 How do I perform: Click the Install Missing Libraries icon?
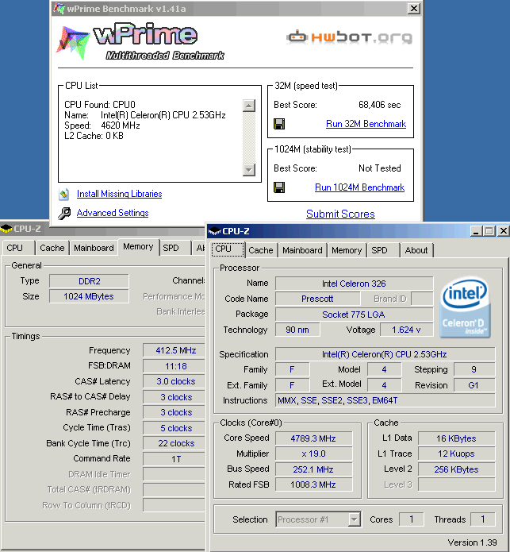tap(64, 194)
